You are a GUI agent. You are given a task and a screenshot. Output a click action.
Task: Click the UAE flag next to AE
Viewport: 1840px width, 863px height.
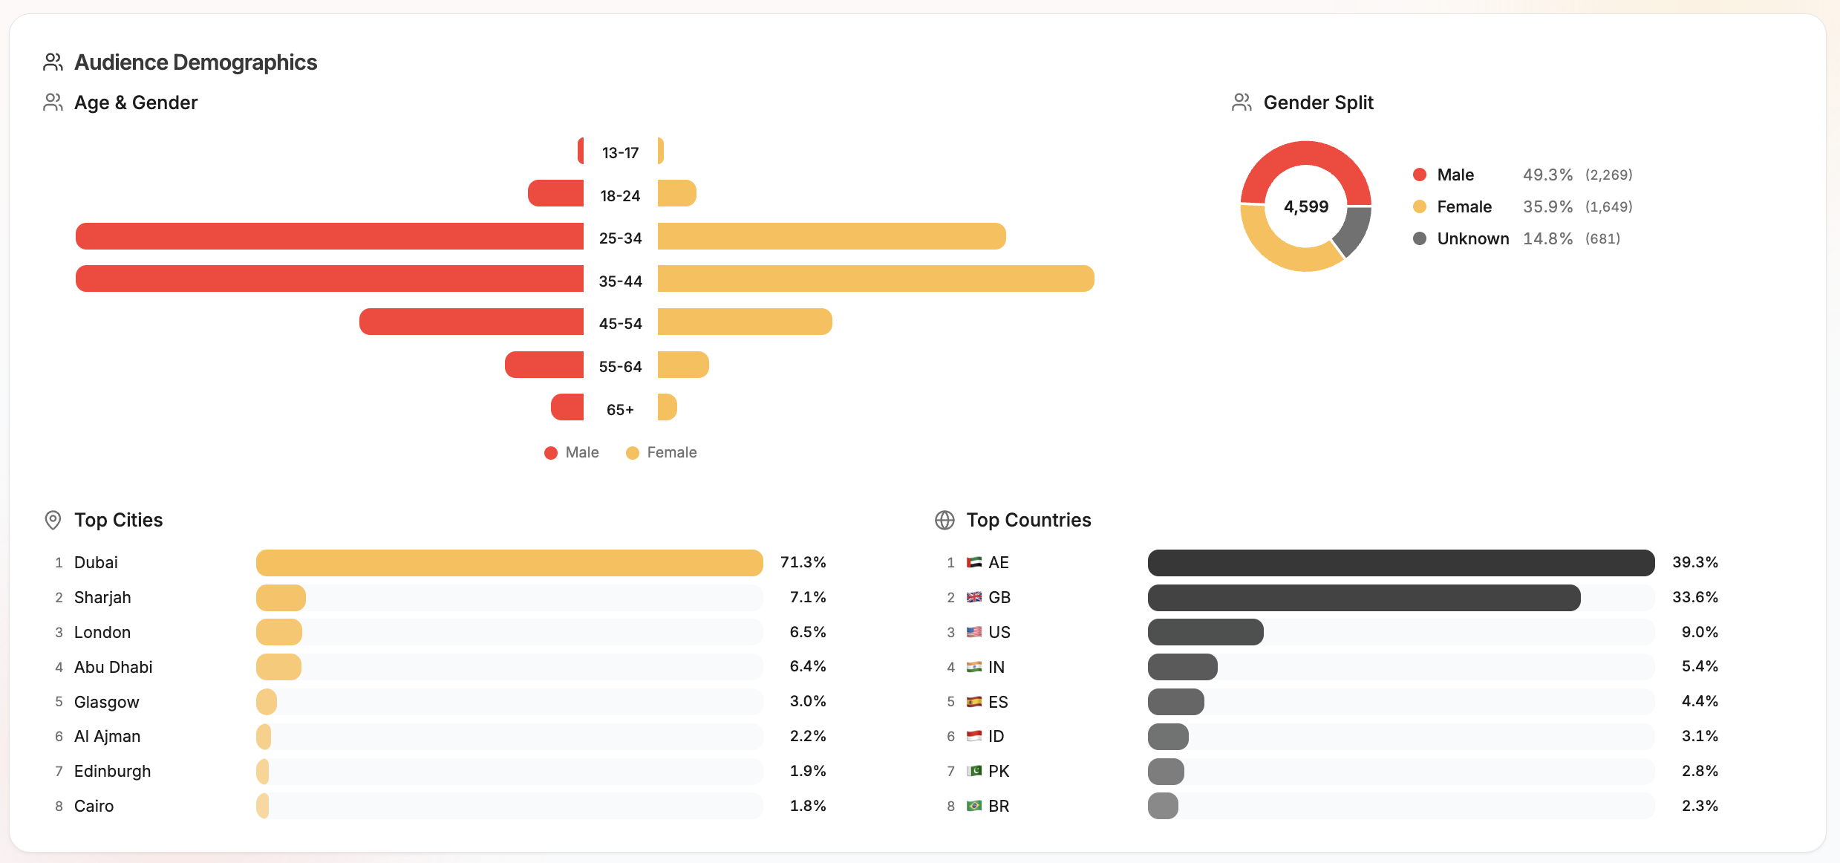974,562
